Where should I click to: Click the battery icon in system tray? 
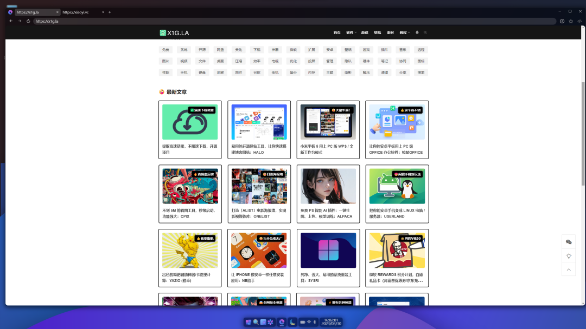[x=303, y=323]
